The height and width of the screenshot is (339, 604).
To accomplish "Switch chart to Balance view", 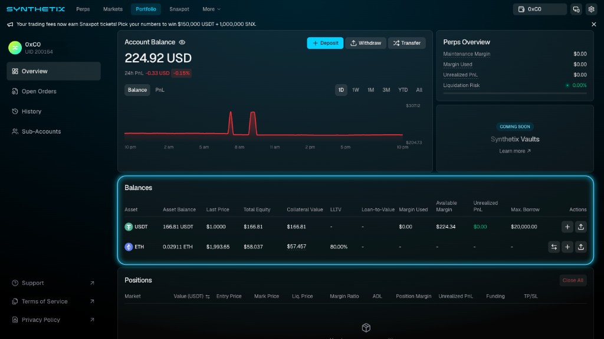I will [x=137, y=90].
